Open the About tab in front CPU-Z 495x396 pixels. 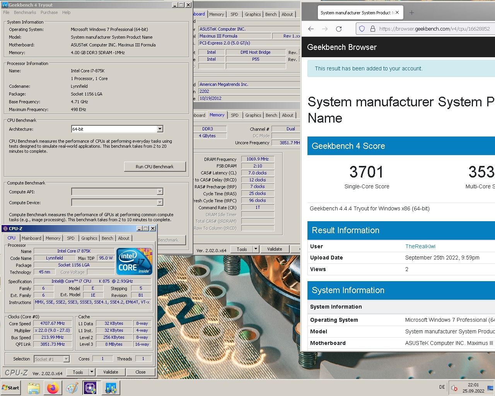124,238
